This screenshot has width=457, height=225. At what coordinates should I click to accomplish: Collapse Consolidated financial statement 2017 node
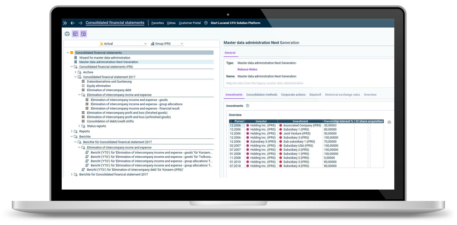[75, 77]
